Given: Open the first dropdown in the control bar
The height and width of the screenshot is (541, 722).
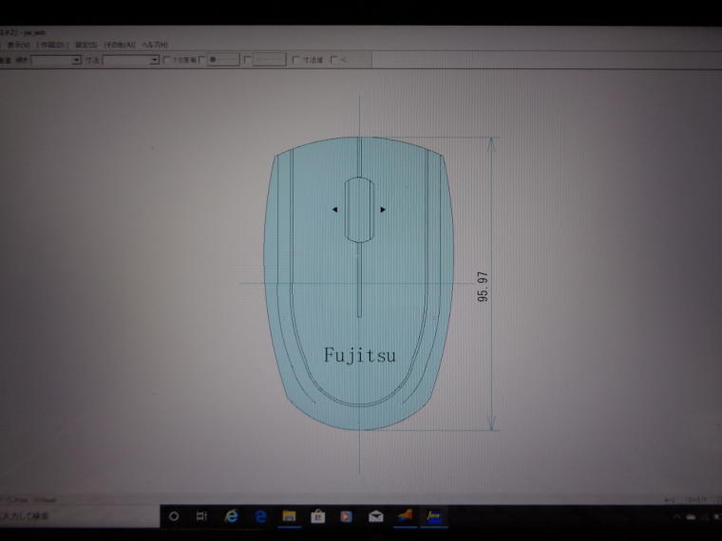Looking at the screenshot, I should click(x=56, y=60).
